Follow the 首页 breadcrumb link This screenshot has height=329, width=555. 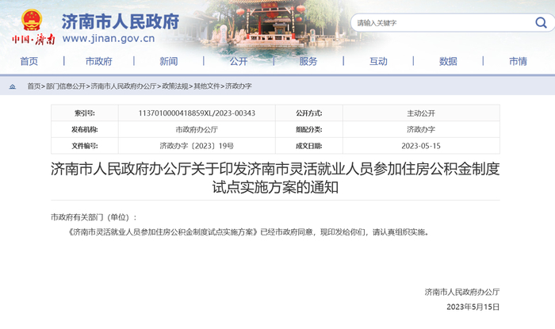(x=34, y=86)
